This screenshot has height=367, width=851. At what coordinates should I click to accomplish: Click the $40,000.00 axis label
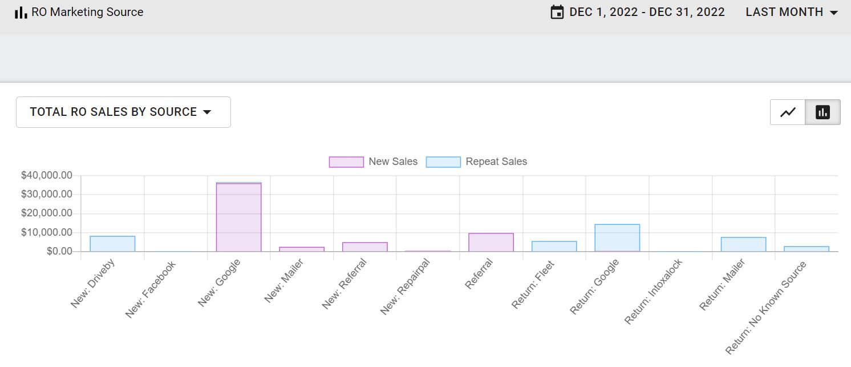47,176
